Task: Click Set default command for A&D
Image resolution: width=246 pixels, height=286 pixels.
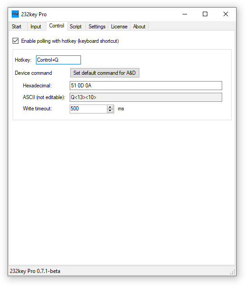Action: 105,73
